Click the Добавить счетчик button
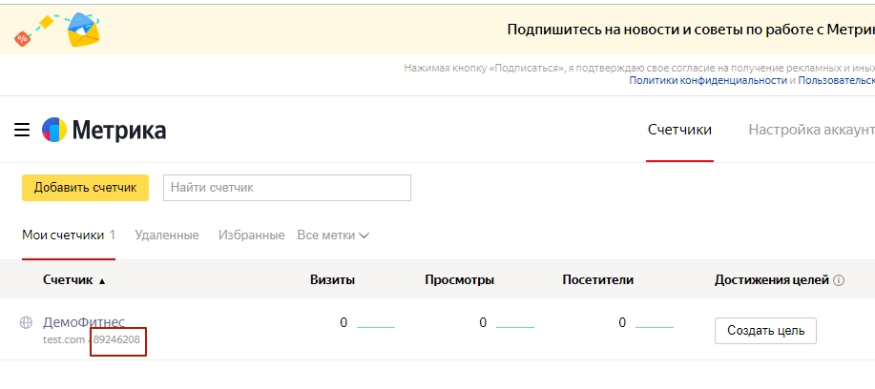 85,188
